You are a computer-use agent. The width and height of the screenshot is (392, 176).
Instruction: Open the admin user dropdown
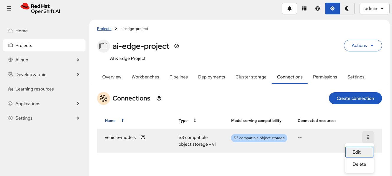[x=374, y=9]
